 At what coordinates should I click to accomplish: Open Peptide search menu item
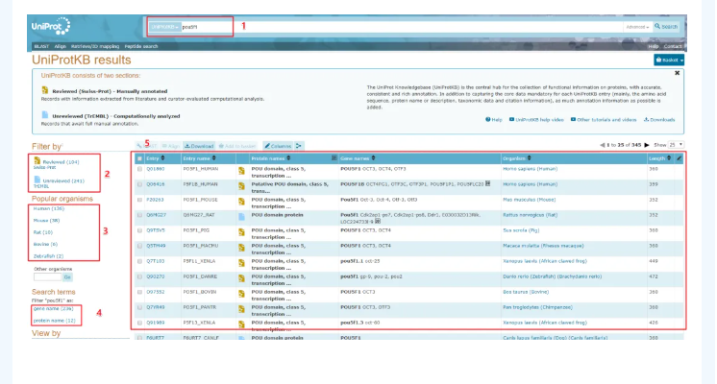(141, 46)
